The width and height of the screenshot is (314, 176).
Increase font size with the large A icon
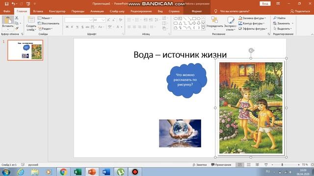[108, 20]
